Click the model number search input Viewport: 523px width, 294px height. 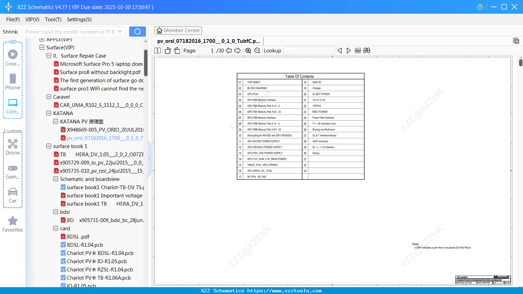(x=70, y=32)
